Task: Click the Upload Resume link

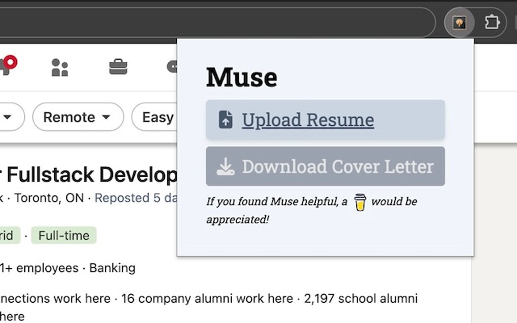Action: click(x=307, y=119)
